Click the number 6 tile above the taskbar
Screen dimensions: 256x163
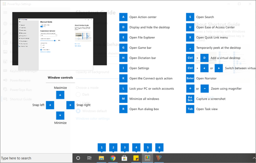pyautogui.click(x=159, y=147)
